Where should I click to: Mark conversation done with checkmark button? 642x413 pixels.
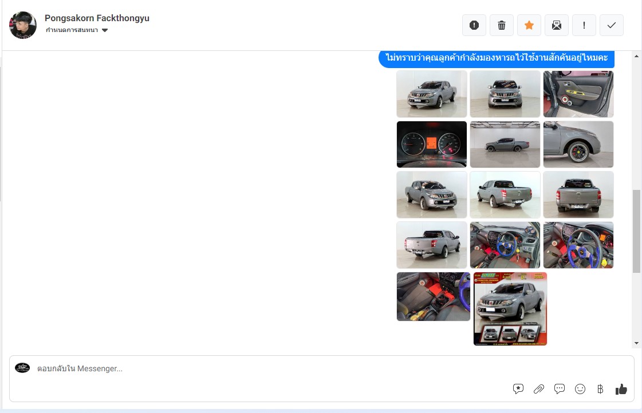click(x=612, y=25)
